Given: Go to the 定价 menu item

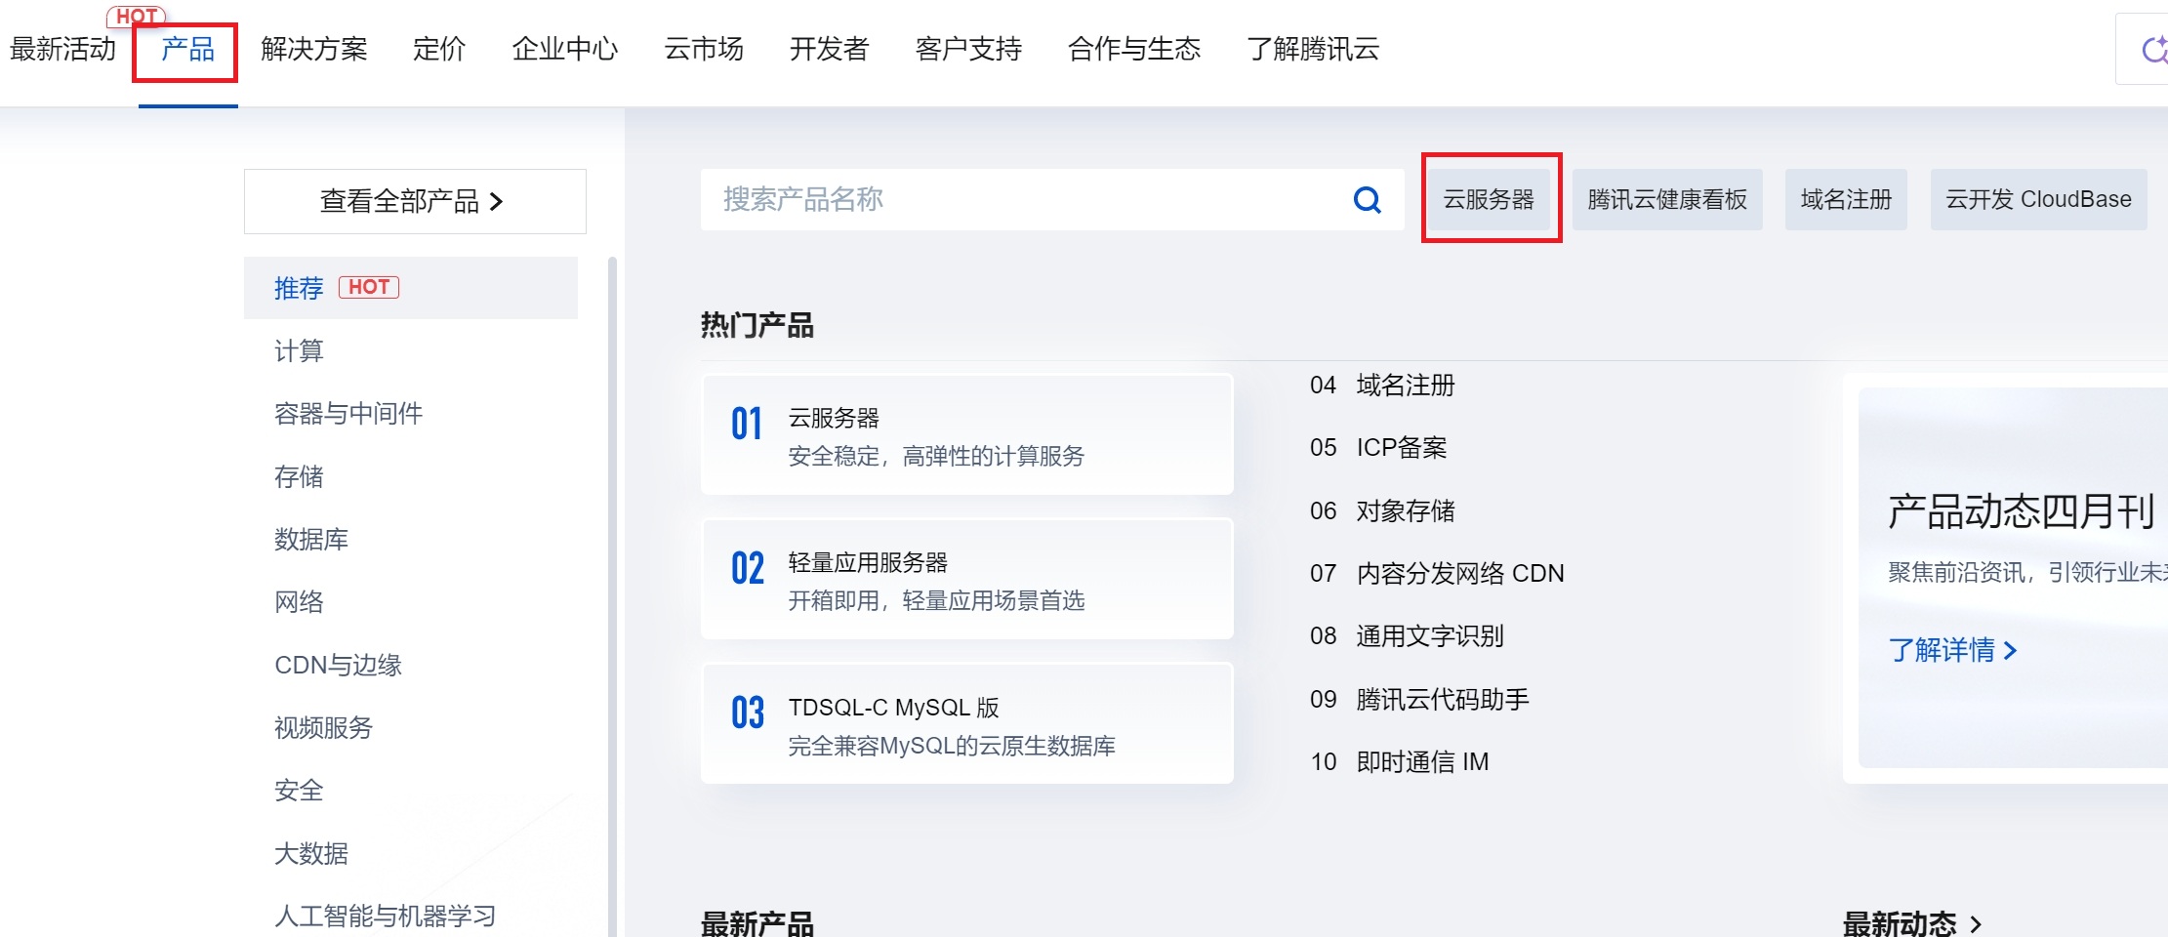Looking at the screenshot, I should click(x=439, y=49).
